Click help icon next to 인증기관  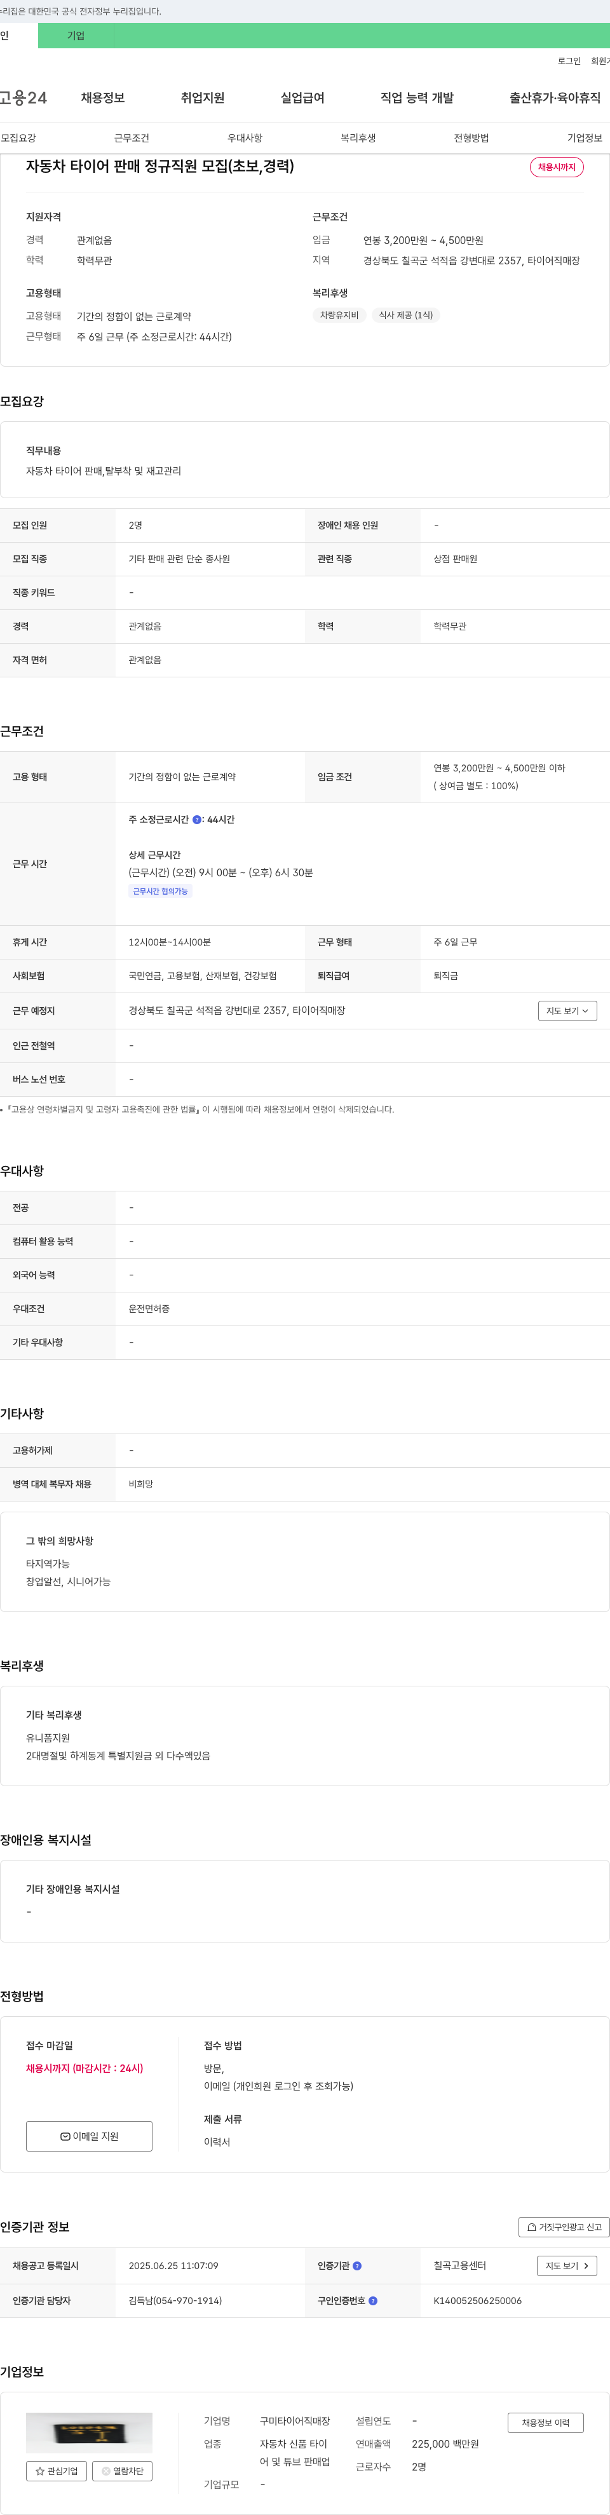point(357,2266)
